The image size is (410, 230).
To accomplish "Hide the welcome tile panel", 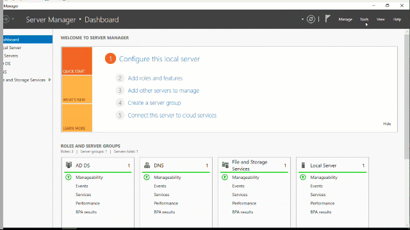I will (387, 124).
